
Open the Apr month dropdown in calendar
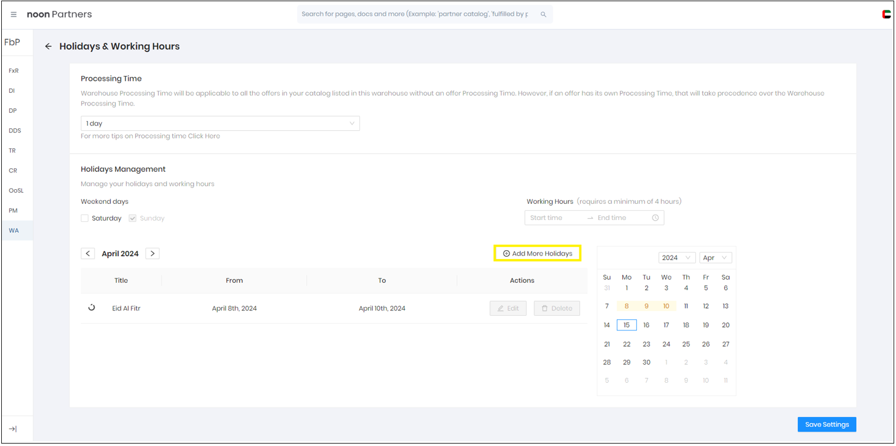[716, 257]
